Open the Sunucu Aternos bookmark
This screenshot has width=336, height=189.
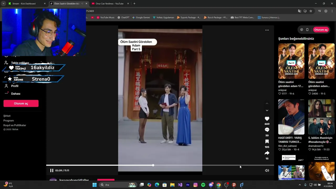coord(269,18)
